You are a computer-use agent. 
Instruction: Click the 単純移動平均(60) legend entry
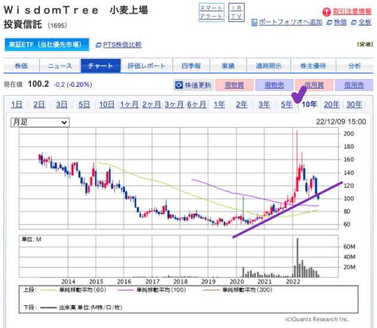point(73,290)
